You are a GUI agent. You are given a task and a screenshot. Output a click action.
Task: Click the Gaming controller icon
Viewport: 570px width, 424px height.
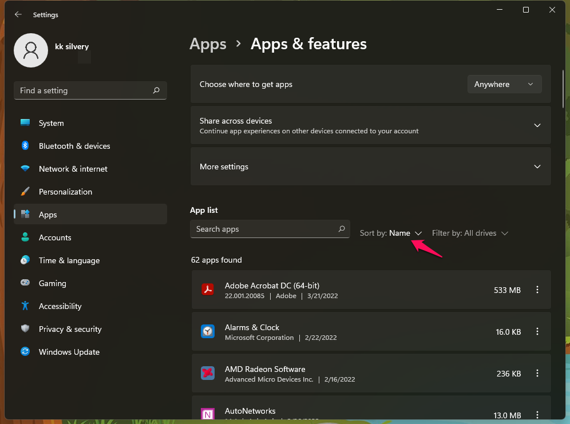(25, 283)
